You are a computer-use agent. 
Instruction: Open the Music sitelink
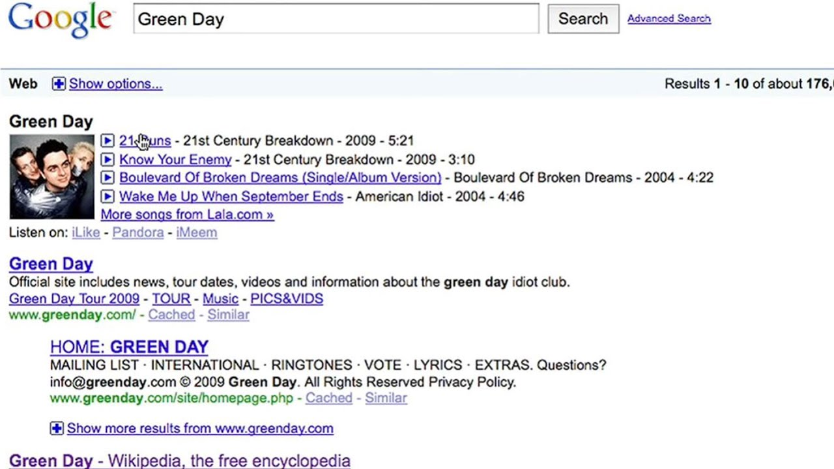[220, 298]
